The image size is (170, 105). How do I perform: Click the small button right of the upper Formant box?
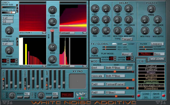coord(84,33)
